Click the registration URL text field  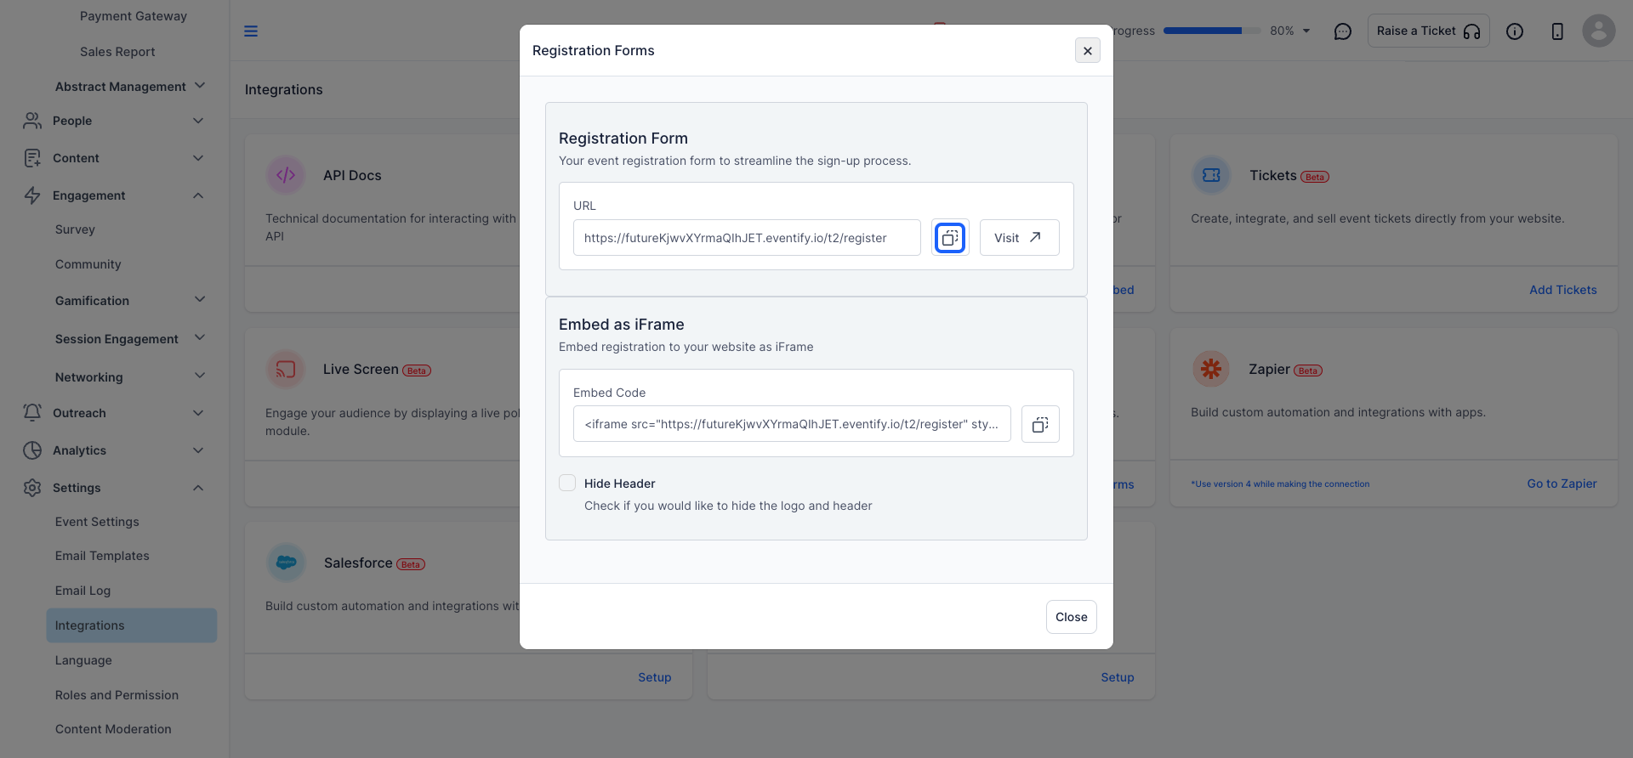(747, 238)
